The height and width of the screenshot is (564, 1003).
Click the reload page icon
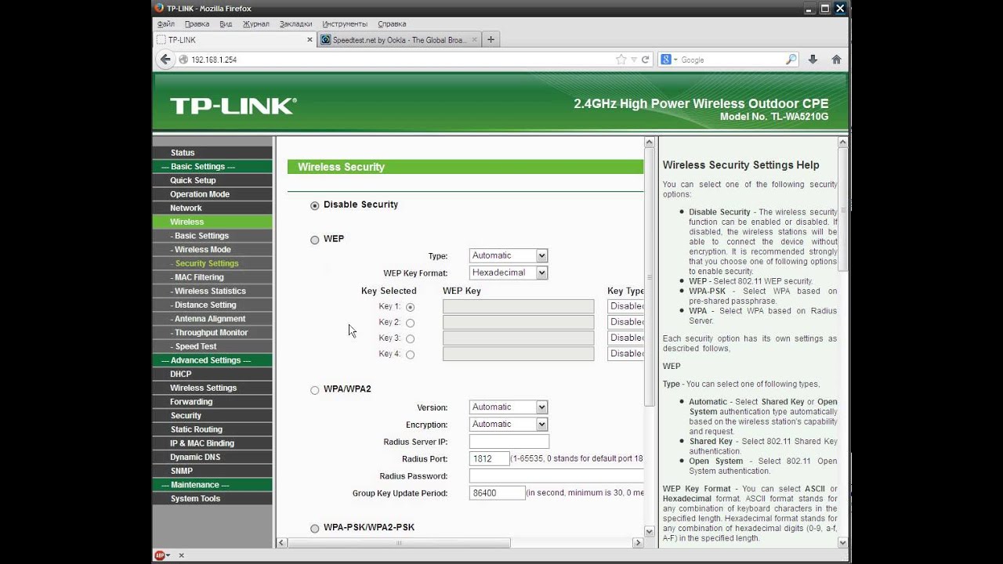(646, 60)
